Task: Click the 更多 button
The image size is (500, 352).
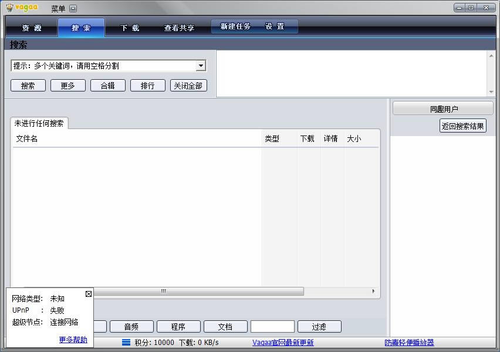Action: [x=68, y=86]
